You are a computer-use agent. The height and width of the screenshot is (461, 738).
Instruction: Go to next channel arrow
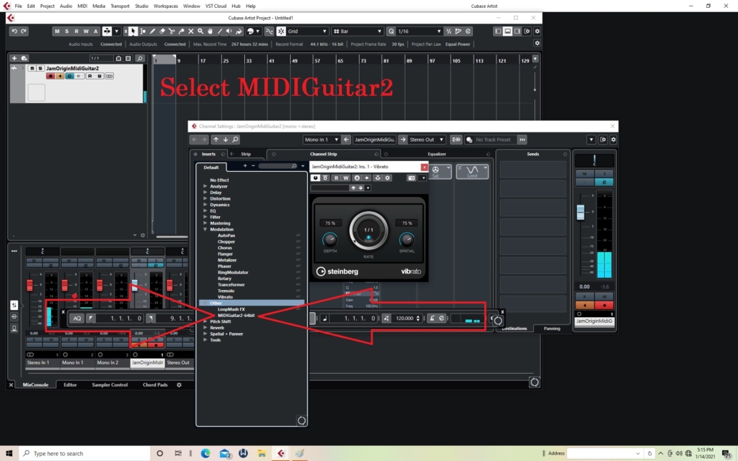pos(226,140)
